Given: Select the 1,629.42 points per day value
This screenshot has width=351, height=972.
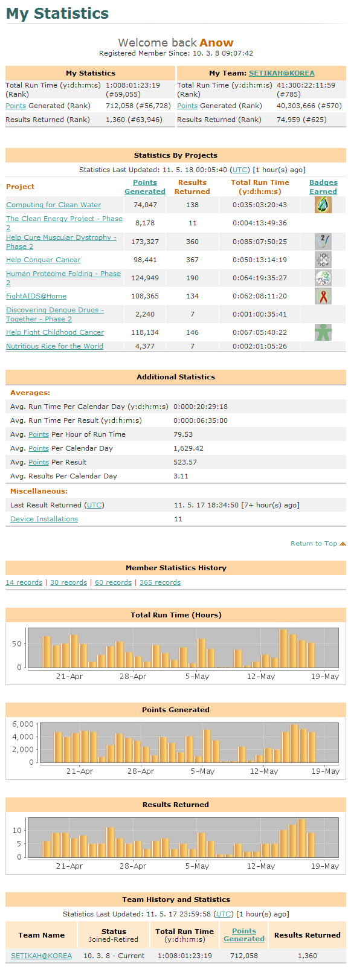Looking at the screenshot, I should click(x=188, y=448).
